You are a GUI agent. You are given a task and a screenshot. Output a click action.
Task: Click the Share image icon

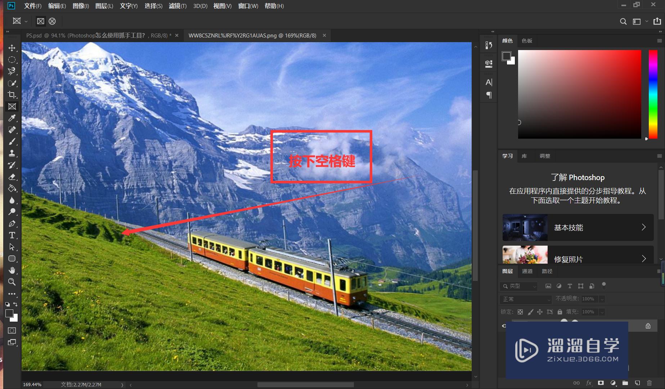[657, 21]
